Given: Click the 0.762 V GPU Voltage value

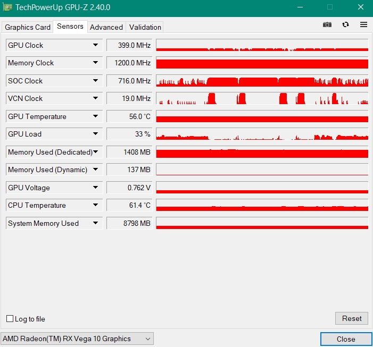Looking at the screenshot, I should (x=129, y=188).
